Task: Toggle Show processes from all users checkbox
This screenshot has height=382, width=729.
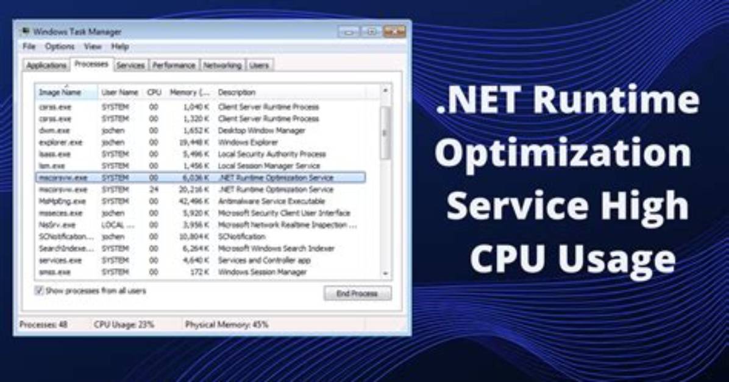Action: tap(39, 291)
